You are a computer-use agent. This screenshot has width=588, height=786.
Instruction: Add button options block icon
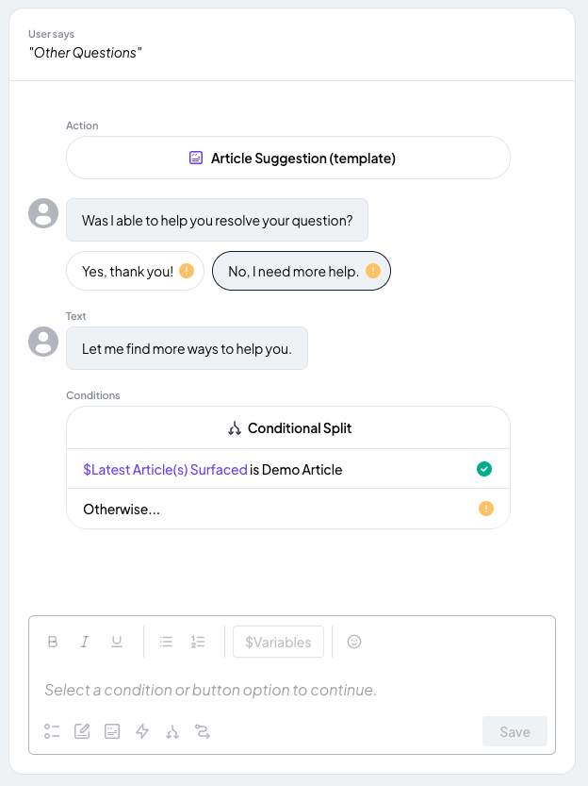[52, 731]
